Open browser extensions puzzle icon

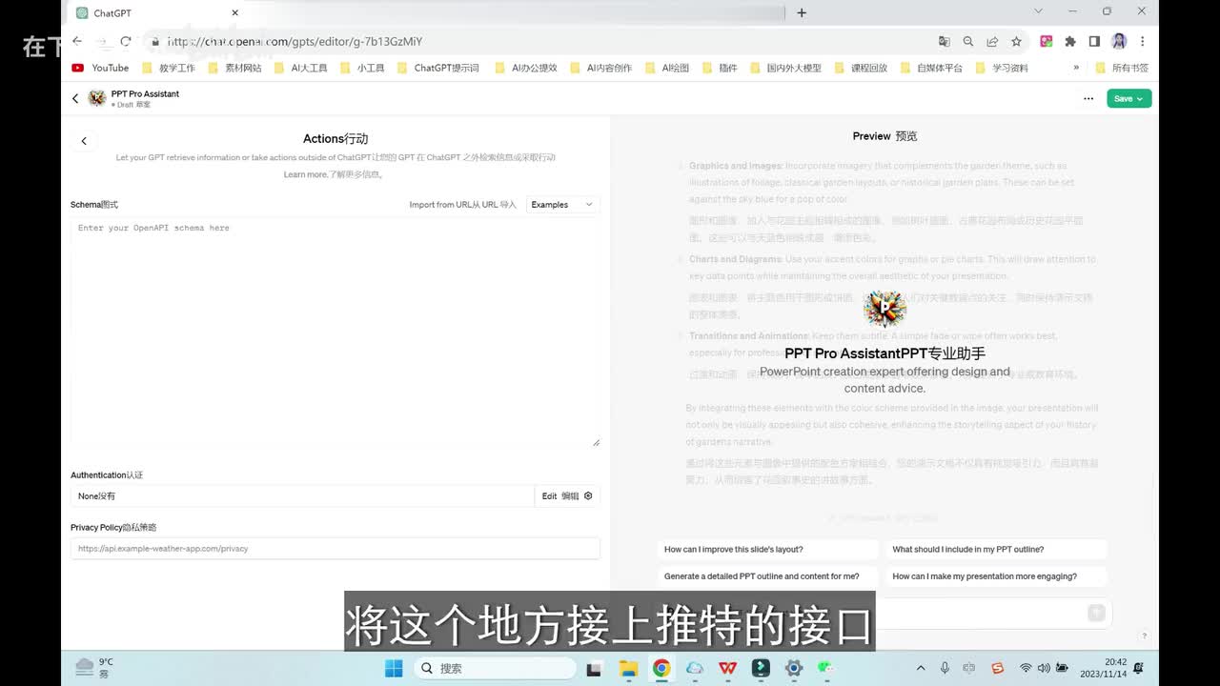[1070, 41]
